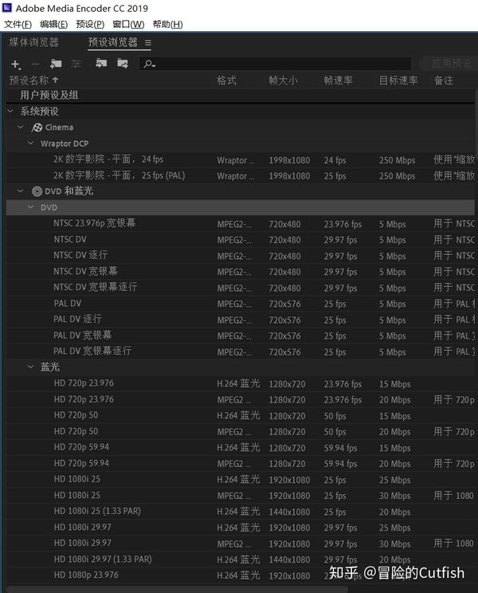The image size is (478, 593).
Task: Sort by the 格式 column header
Action: coord(226,81)
